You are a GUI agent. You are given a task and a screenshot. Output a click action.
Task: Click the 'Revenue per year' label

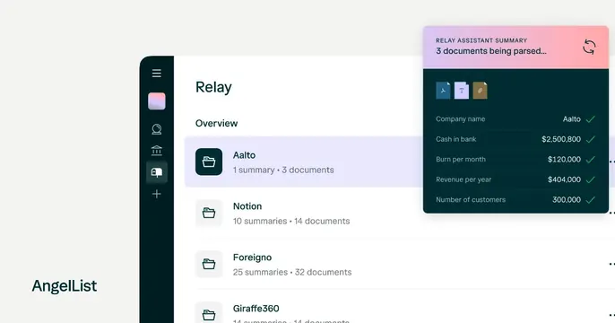463,179
